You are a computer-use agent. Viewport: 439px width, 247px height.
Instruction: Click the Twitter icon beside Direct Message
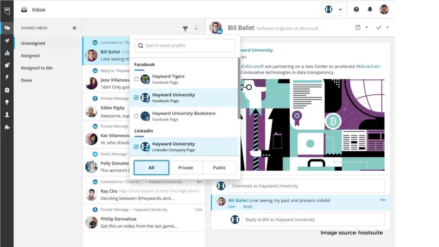[95, 154]
